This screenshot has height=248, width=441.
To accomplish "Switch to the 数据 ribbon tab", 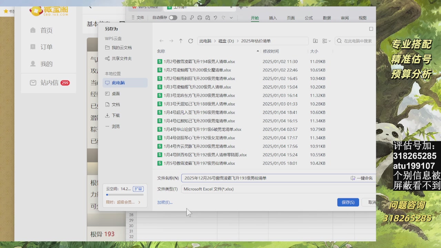I will click(x=327, y=18).
